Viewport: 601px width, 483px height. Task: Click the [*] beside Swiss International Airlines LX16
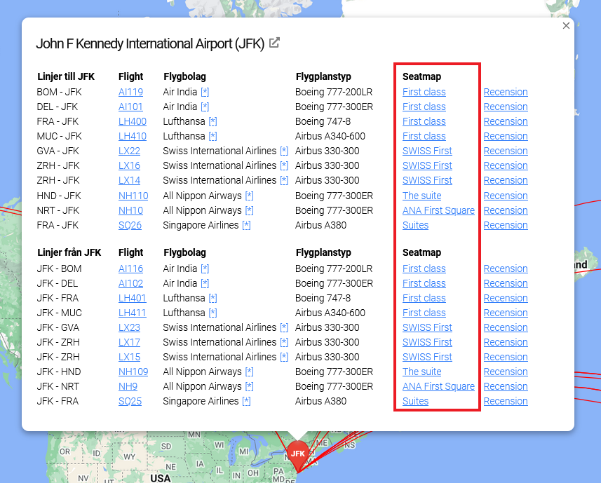(284, 165)
